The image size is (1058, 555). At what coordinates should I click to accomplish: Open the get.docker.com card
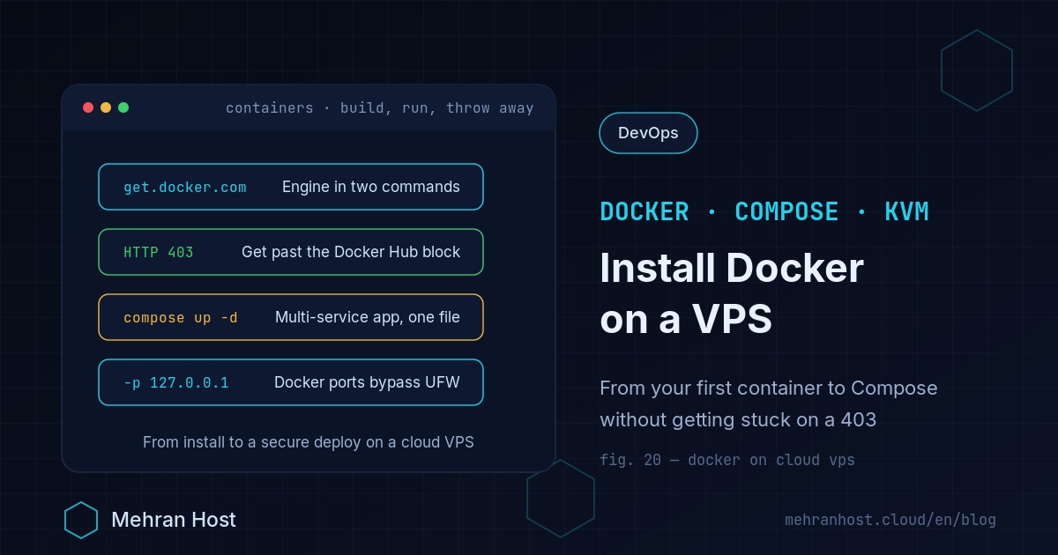pos(291,187)
